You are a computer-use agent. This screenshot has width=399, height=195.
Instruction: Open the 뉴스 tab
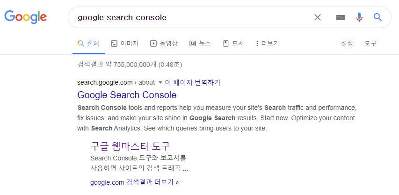click(200, 43)
